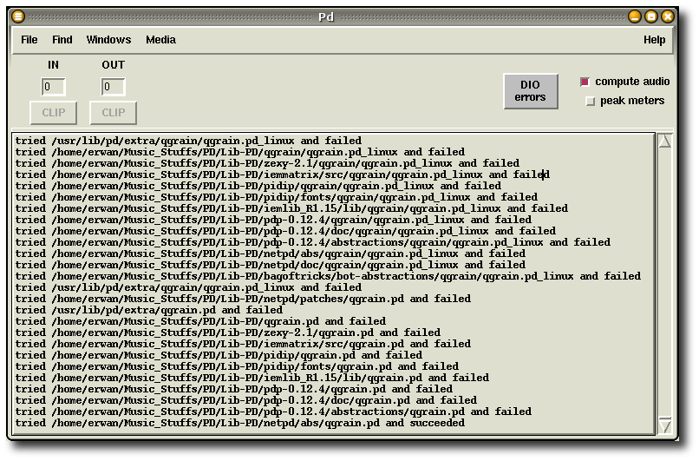The image size is (699, 461).
Task: Click the line containing 'pidip/fonts/qgrain/qgrain.pd_linux'
Action: [x=277, y=197]
